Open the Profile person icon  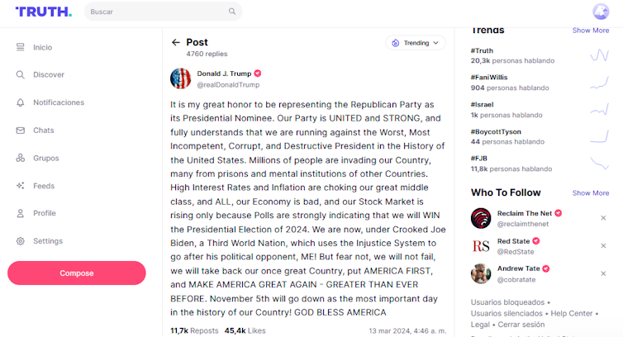pos(20,213)
